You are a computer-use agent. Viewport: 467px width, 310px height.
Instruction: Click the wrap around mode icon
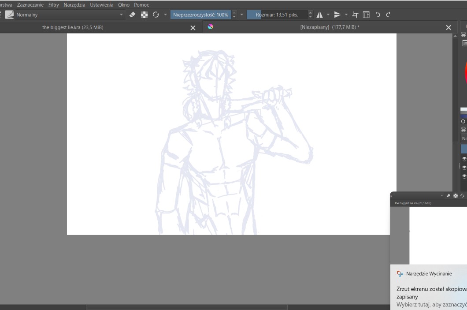point(355,15)
